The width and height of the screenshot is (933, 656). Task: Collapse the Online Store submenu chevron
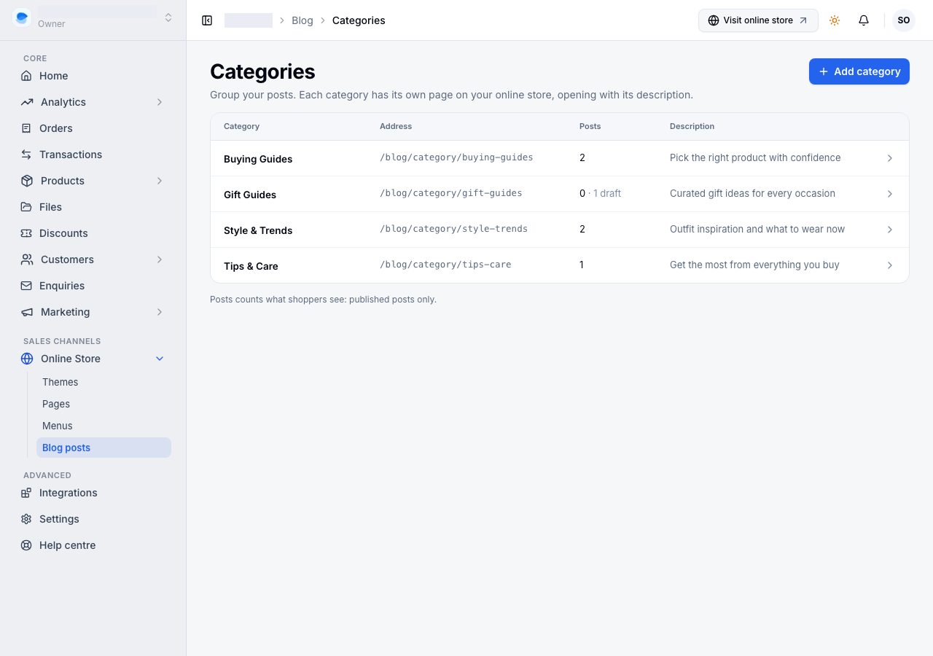point(160,359)
